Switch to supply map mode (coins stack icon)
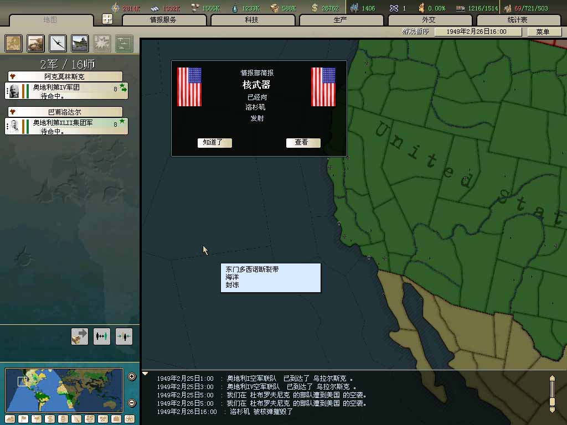 (x=63, y=419)
